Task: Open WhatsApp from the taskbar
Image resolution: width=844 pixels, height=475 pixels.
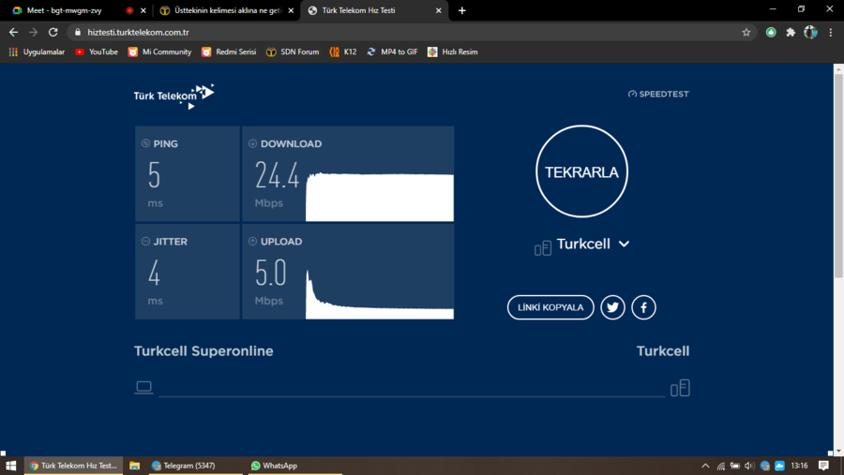Action: coord(295,466)
